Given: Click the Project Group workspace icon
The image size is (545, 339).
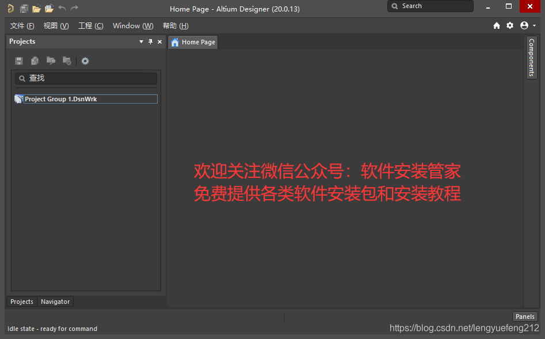Looking at the screenshot, I should coord(19,99).
